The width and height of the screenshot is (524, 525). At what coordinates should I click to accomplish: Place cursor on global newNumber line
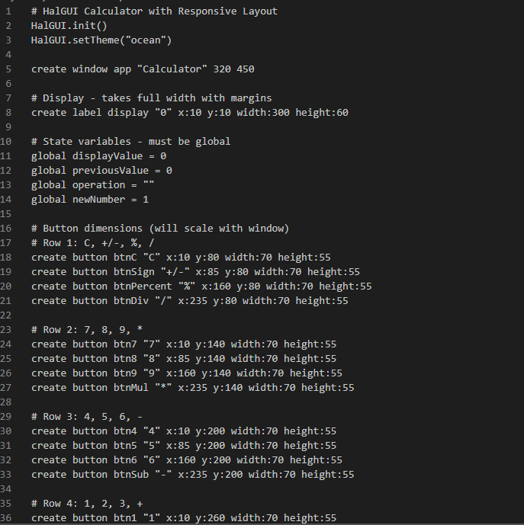pos(90,200)
